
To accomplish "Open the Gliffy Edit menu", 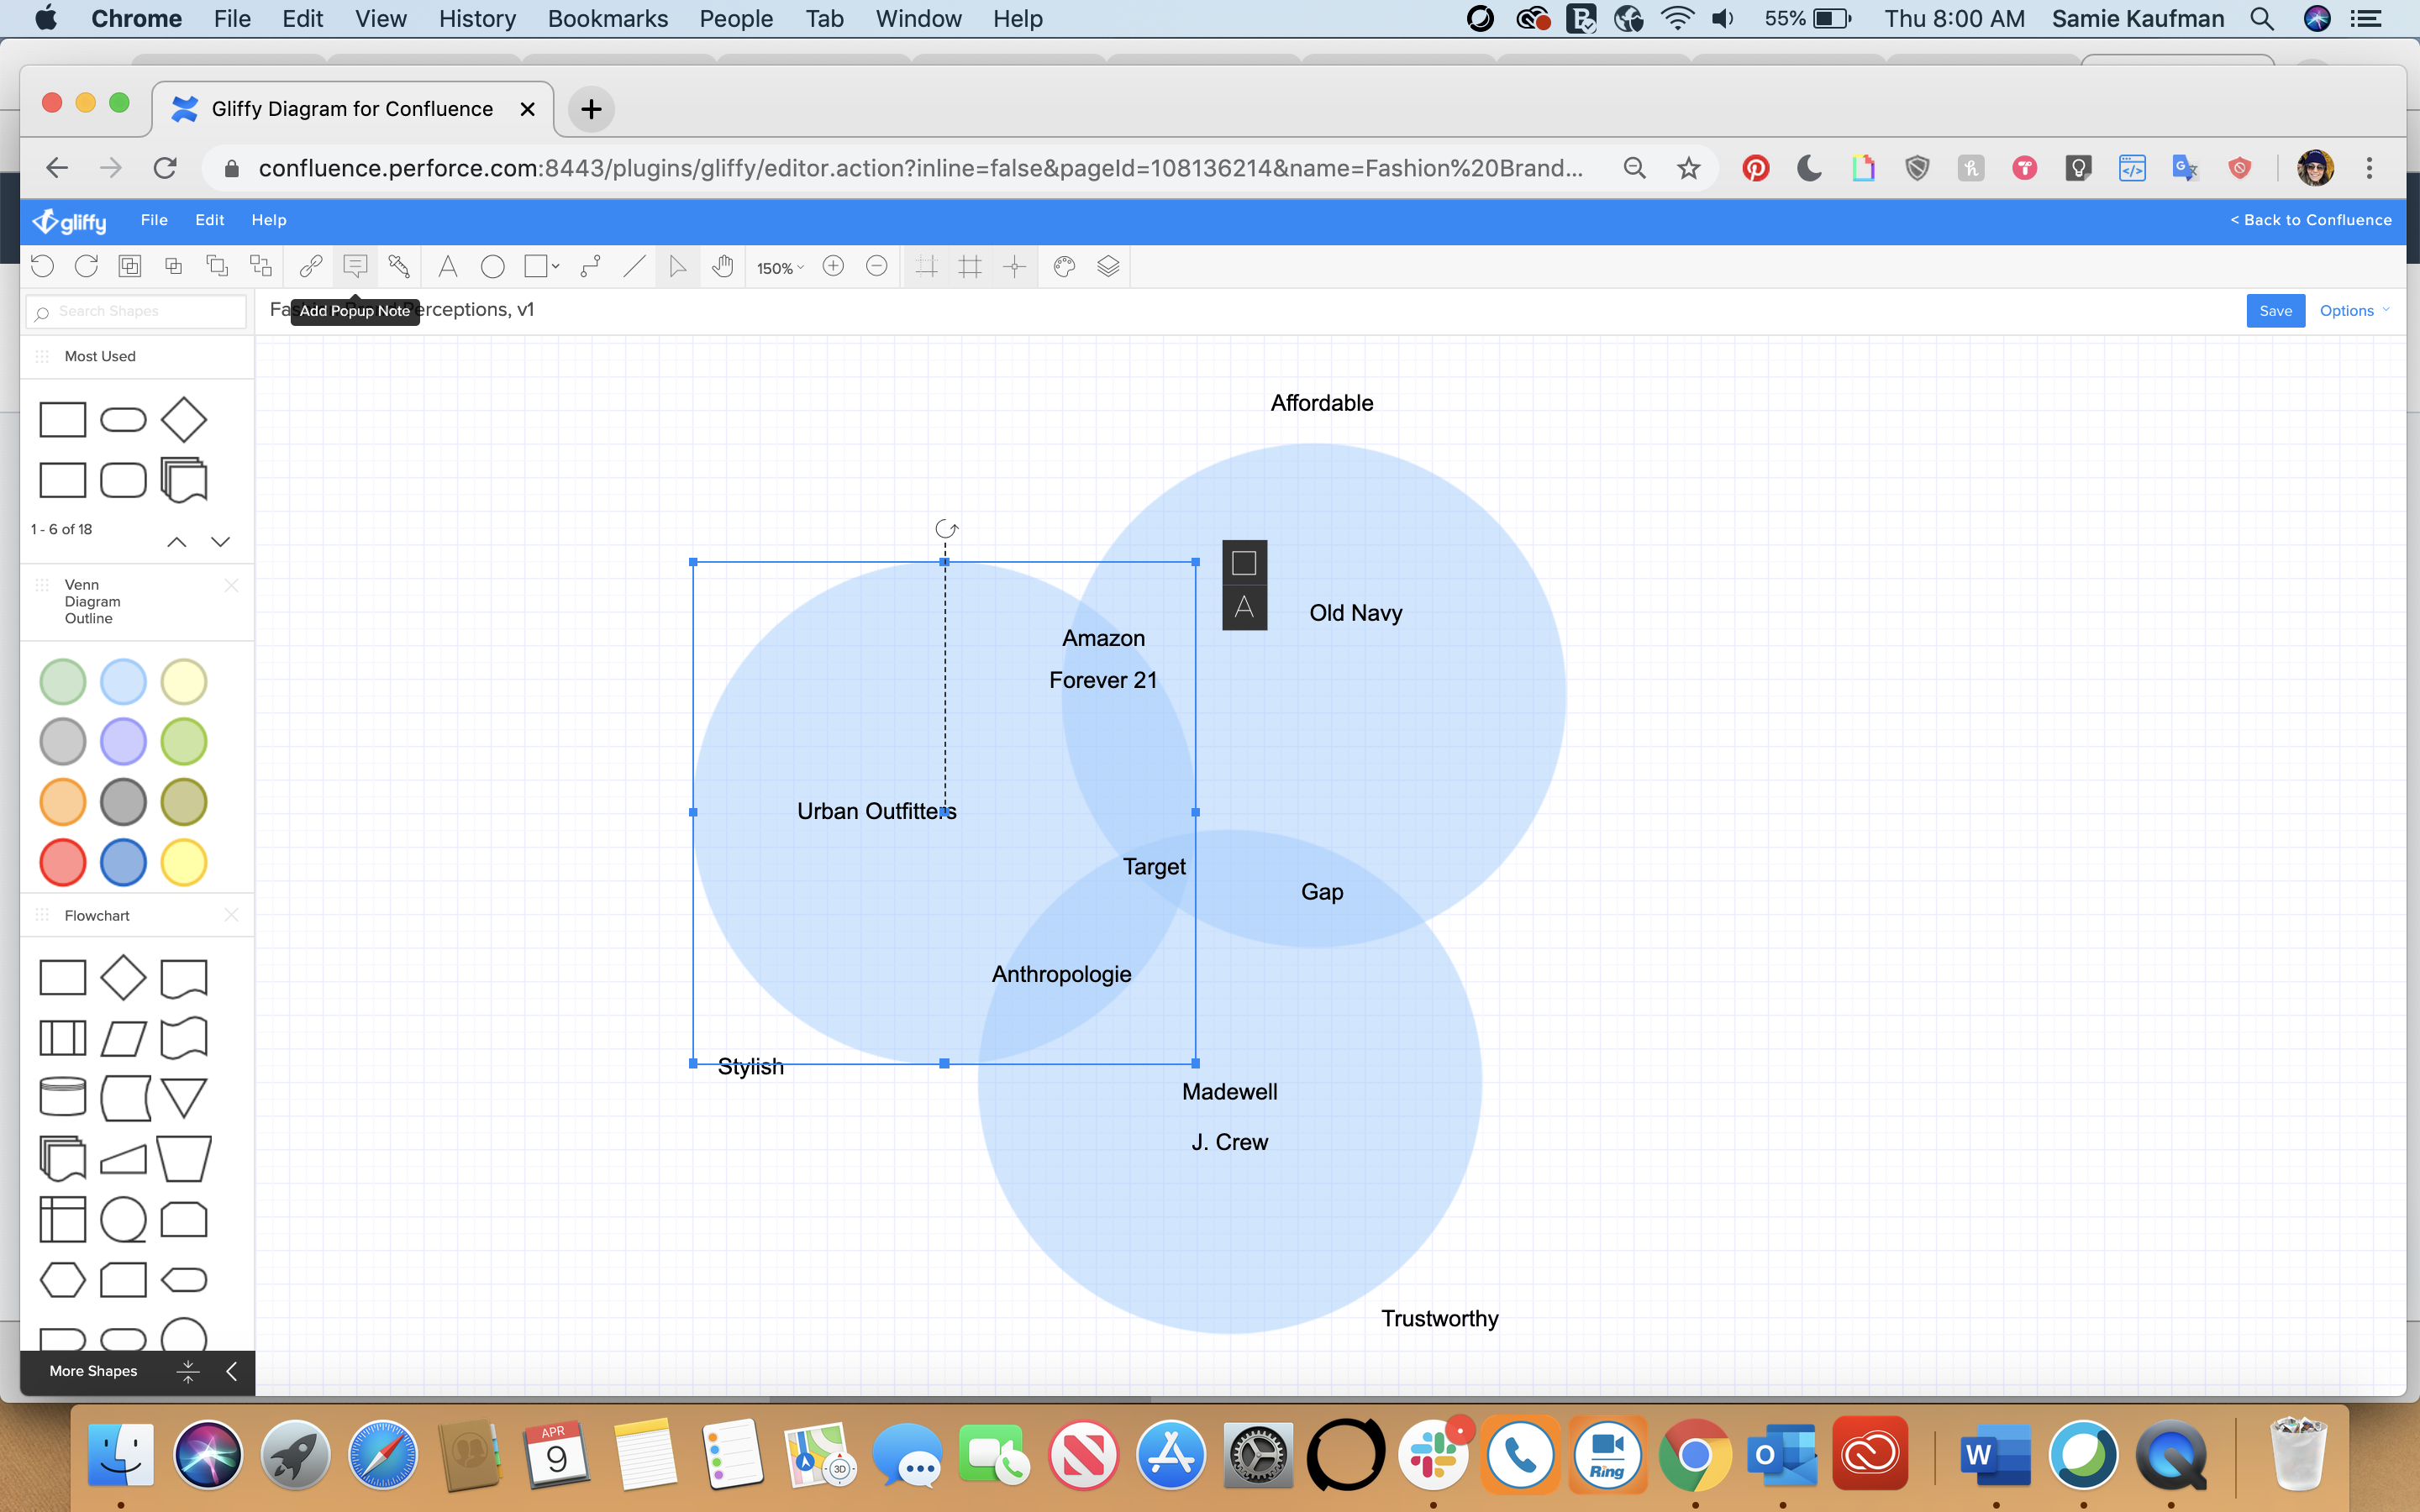I will (210, 220).
